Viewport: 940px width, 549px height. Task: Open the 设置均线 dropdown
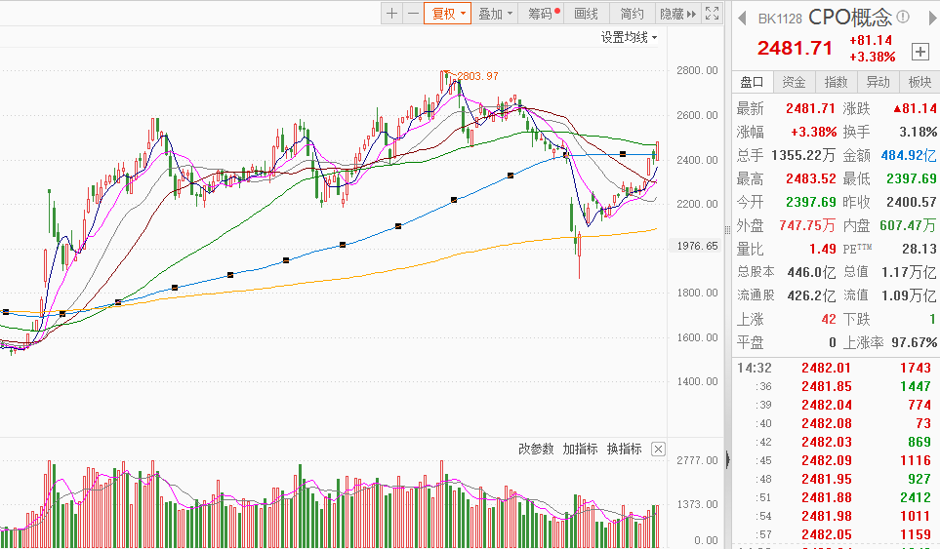coord(629,38)
